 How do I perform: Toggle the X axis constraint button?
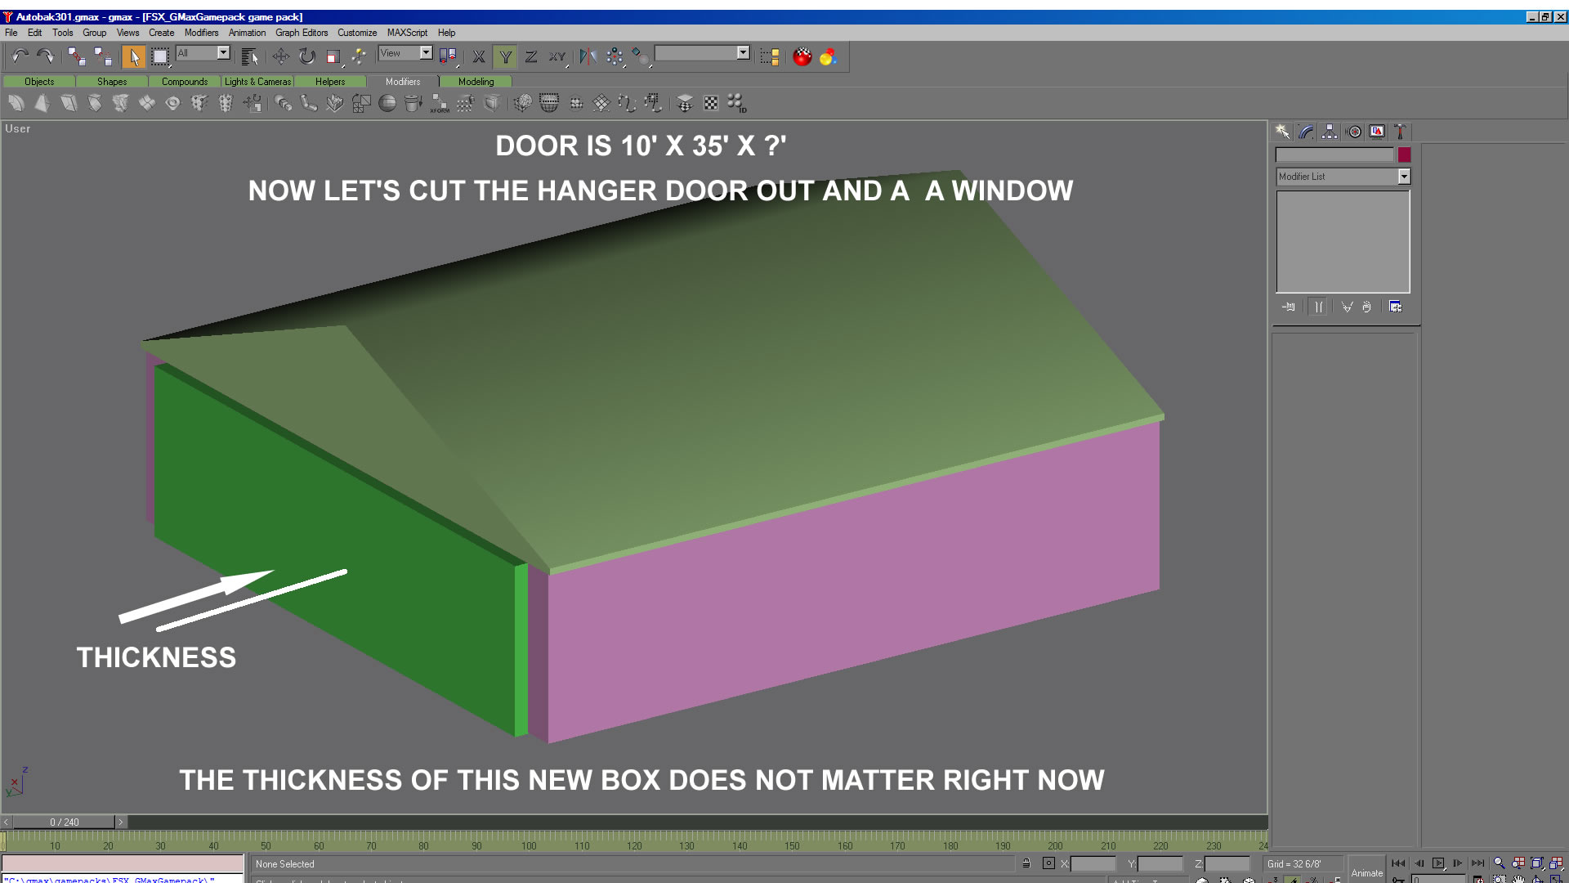[x=479, y=56]
